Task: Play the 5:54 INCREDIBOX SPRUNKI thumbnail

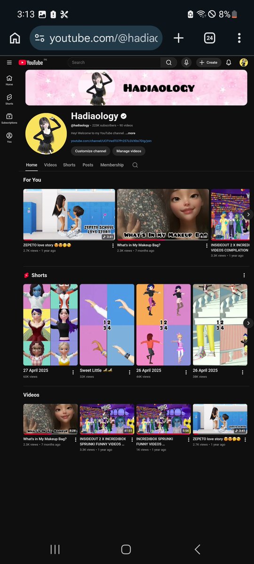Action: [163, 419]
